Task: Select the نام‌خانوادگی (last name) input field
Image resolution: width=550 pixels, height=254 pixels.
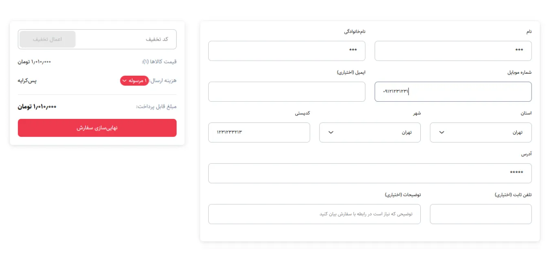Action: pyautogui.click(x=286, y=51)
